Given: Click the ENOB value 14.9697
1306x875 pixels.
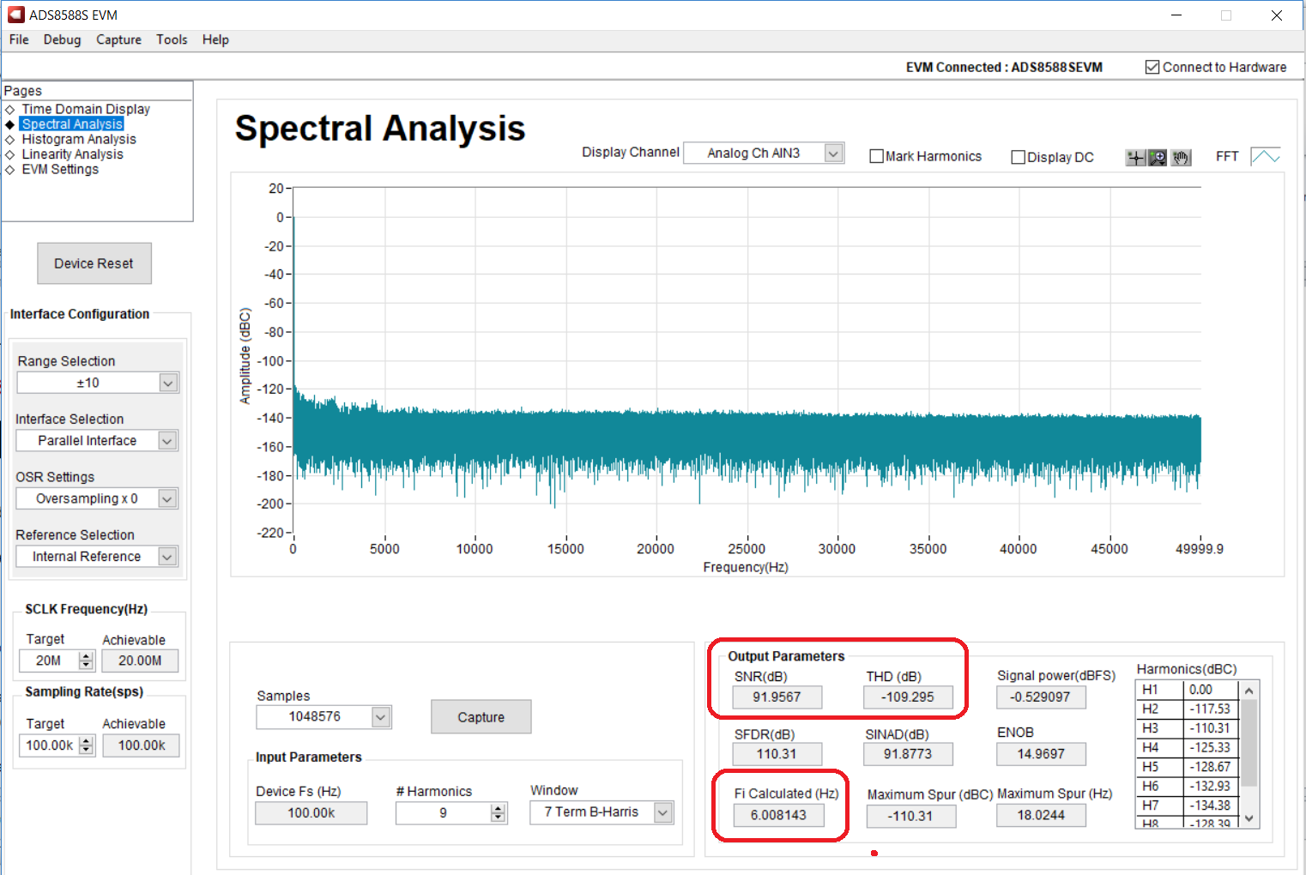Looking at the screenshot, I should pyautogui.click(x=1041, y=754).
